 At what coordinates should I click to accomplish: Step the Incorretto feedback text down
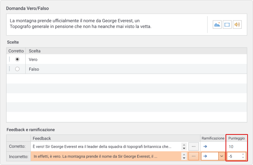click(x=184, y=158)
